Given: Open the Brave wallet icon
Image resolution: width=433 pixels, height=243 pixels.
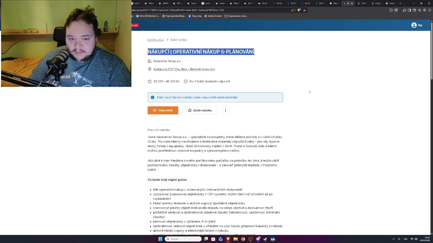Looking at the screenshot, I should (x=414, y=10).
